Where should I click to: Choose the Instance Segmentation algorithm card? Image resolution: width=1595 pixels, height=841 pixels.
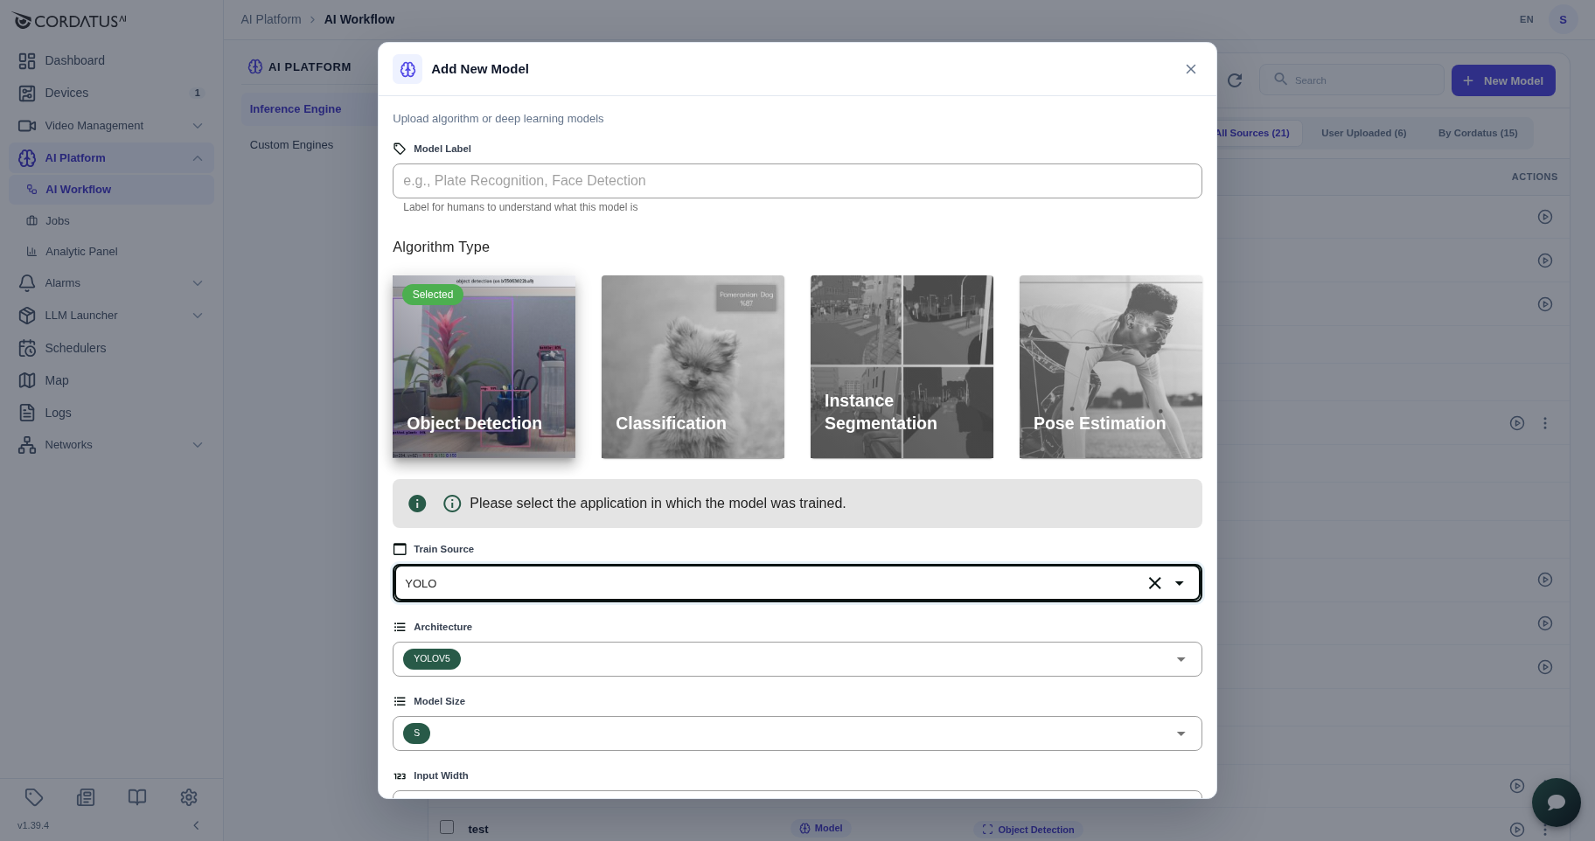[x=902, y=367]
